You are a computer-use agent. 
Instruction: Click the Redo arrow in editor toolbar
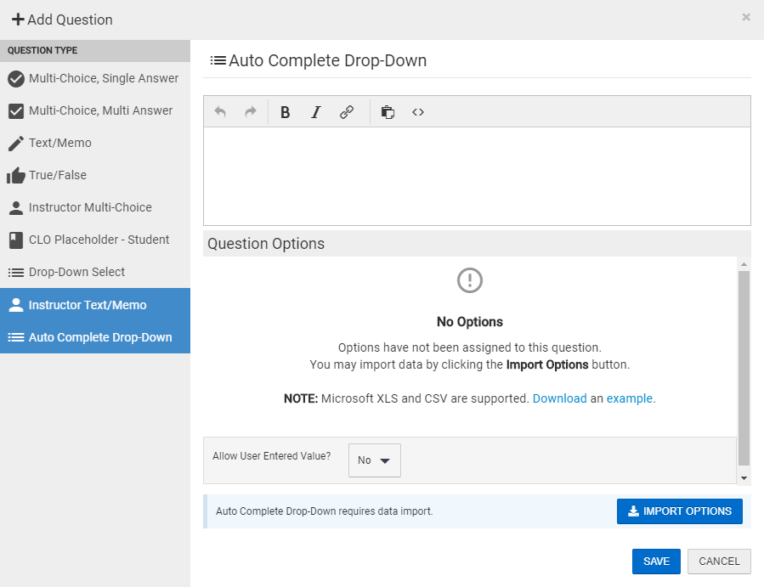[x=251, y=112]
